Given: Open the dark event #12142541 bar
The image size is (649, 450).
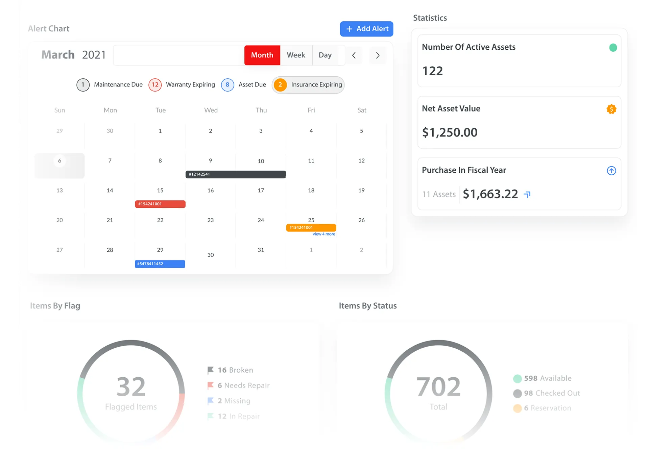Looking at the screenshot, I should [236, 174].
